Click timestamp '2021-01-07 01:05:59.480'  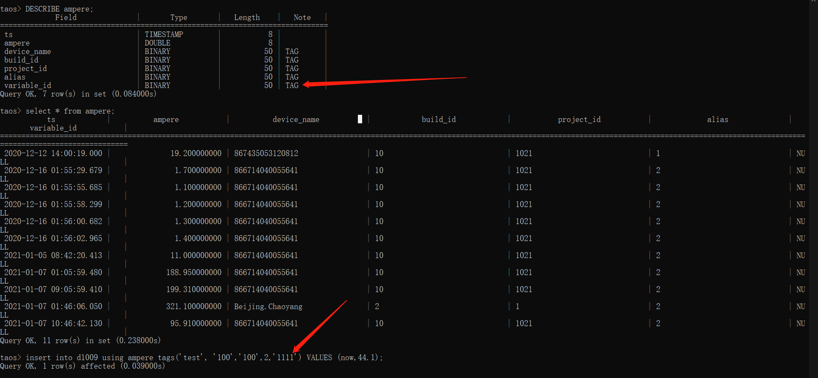pyautogui.click(x=53, y=273)
